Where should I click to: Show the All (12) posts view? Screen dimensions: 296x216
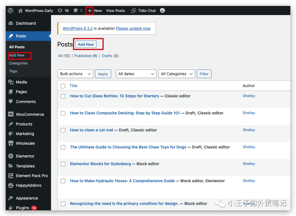coord(60,56)
